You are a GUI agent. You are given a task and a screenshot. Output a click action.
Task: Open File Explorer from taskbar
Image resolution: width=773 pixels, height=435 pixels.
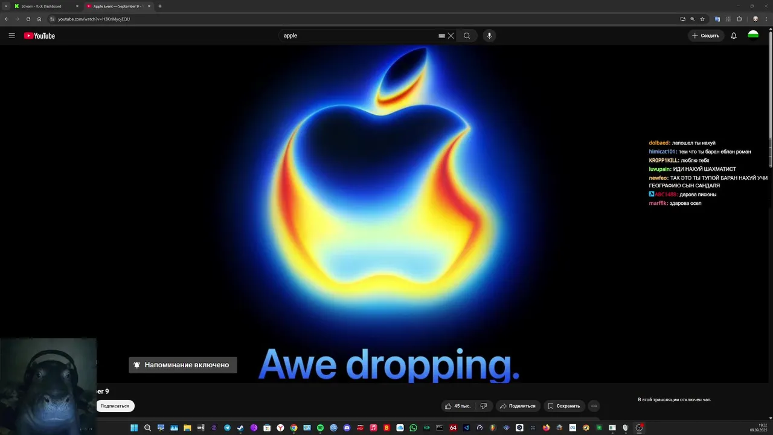[x=187, y=428]
